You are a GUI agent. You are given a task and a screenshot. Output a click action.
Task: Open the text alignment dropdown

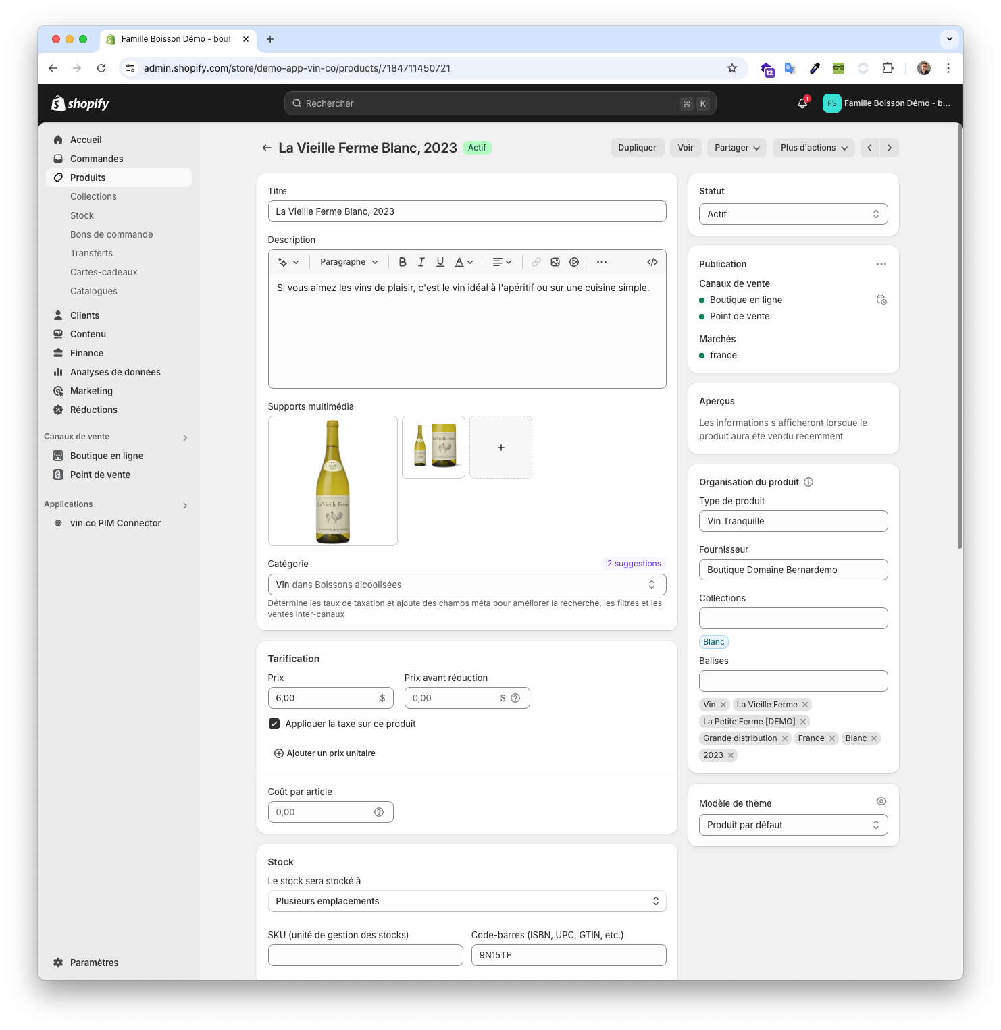pyautogui.click(x=502, y=262)
